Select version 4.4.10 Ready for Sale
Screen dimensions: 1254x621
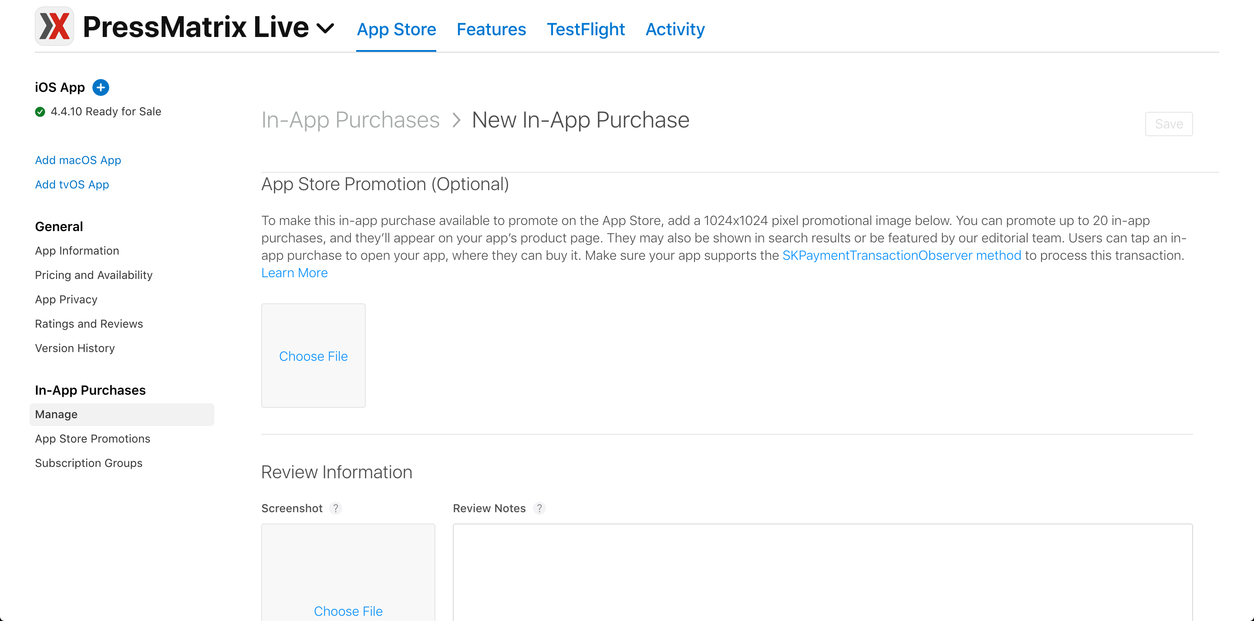click(x=106, y=111)
